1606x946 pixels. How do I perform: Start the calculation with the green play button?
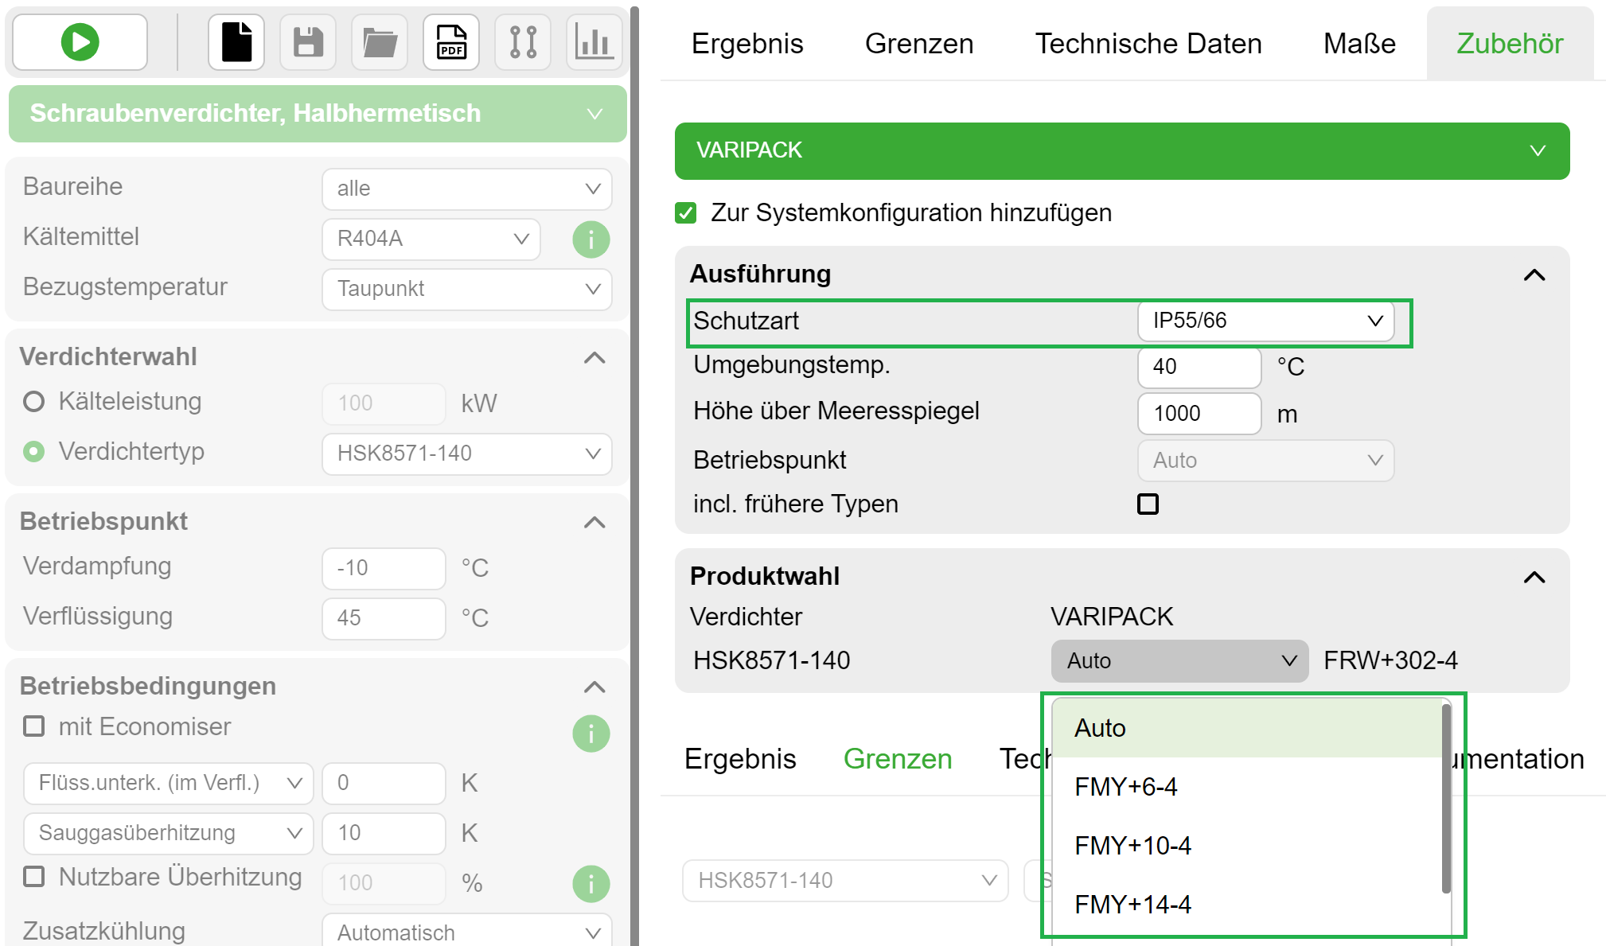pyautogui.click(x=78, y=41)
